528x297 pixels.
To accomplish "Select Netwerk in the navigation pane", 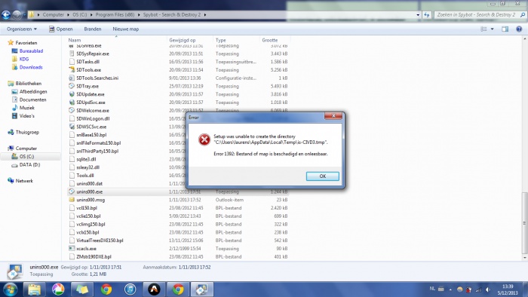I will [24, 181].
